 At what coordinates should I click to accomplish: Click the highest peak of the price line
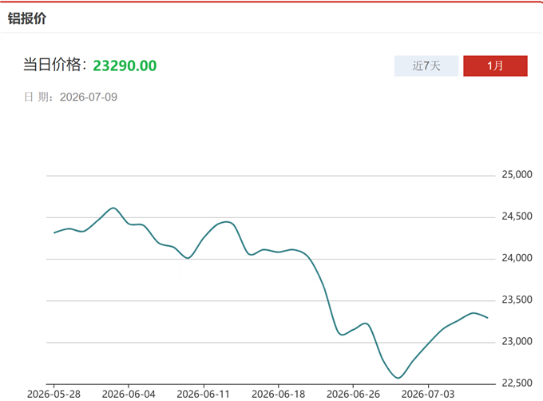[113, 208]
